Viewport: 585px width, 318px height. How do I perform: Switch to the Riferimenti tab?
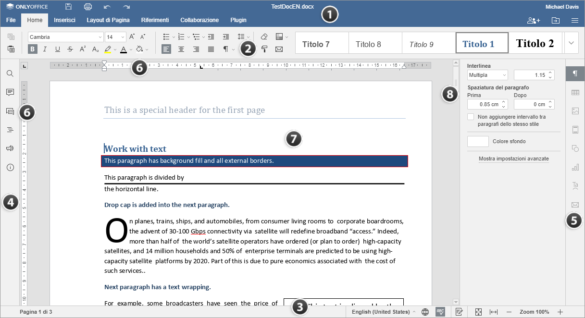pos(155,20)
